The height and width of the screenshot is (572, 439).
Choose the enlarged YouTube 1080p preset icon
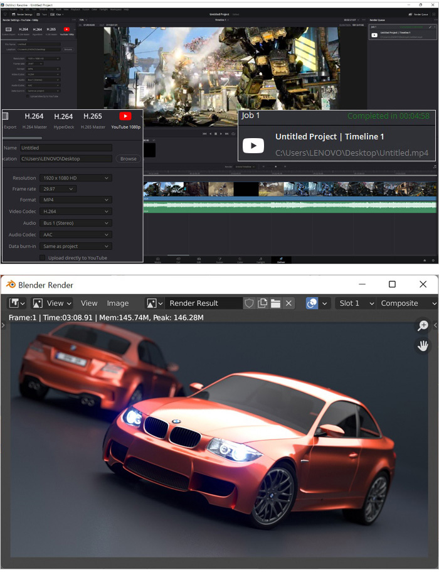tap(125, 116)
